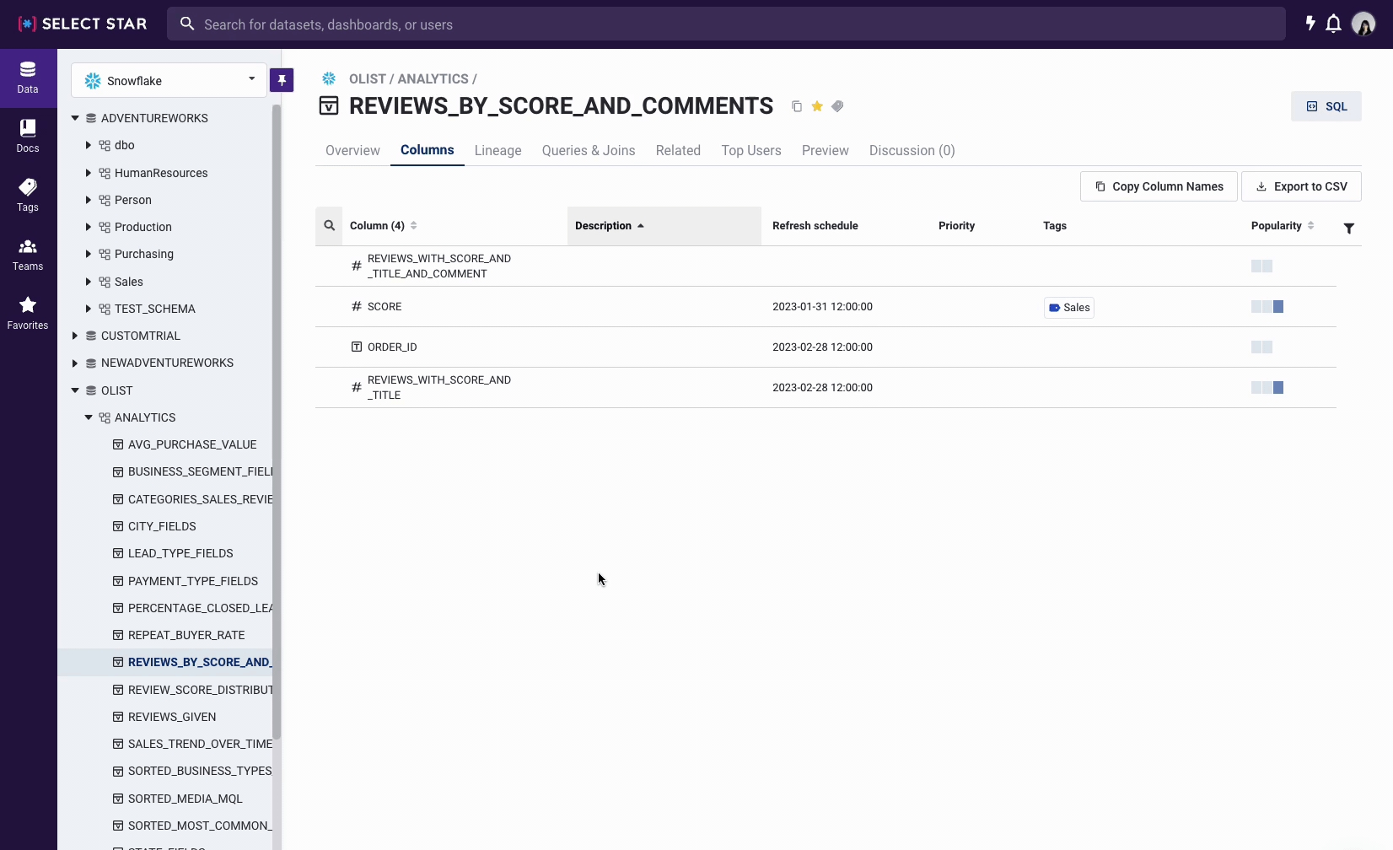Click the SCORE row popularity bar
This screenshot has height=850, width=1393.
point(1267,307)
